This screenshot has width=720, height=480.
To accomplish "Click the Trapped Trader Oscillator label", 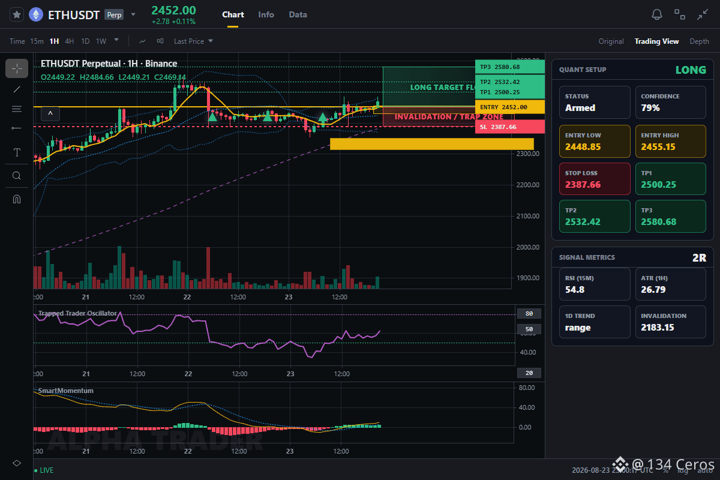I will click(x=77, y=313).
